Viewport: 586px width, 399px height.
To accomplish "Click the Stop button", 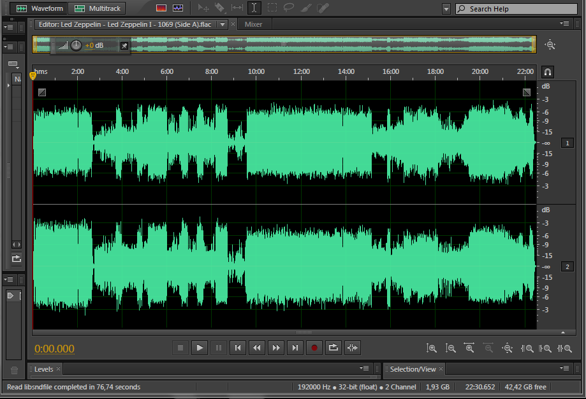I will click(180, 348).
